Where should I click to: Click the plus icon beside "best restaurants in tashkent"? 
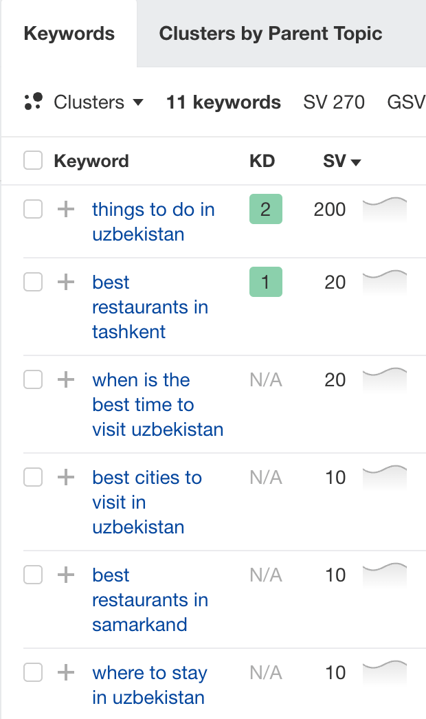tap(66, 282)
